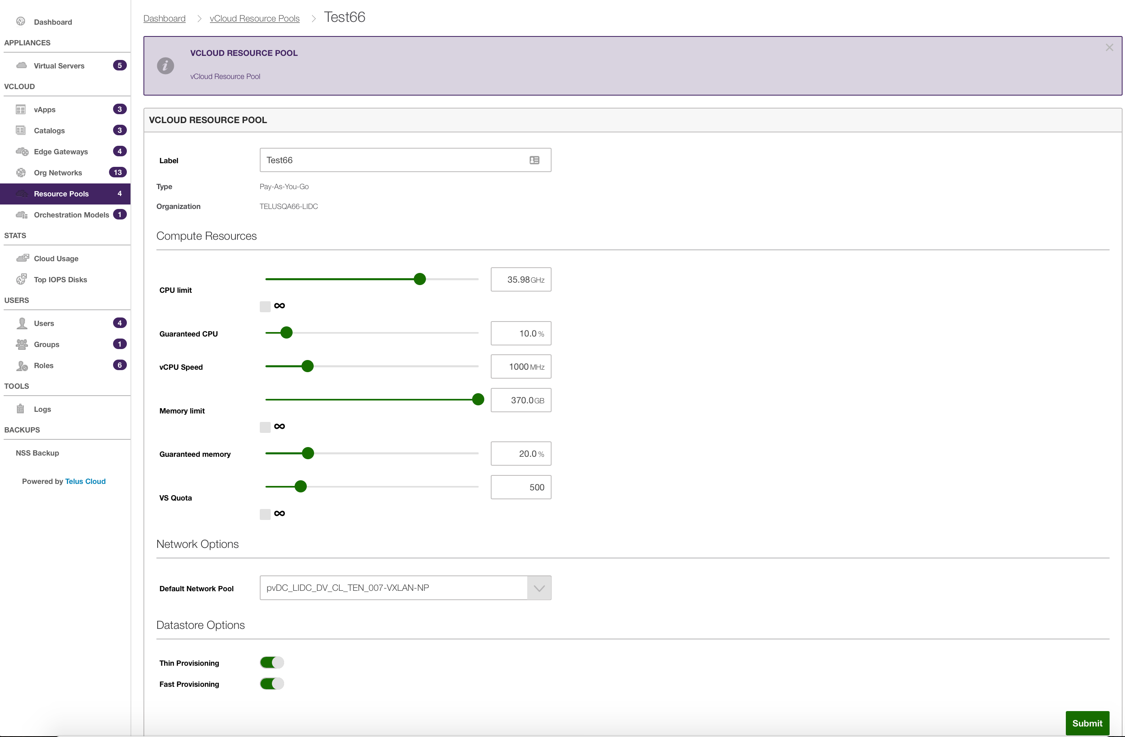1125x737 pixels.
Task: Click the vApps sidebar icon
Action: [x=21, y=110]
